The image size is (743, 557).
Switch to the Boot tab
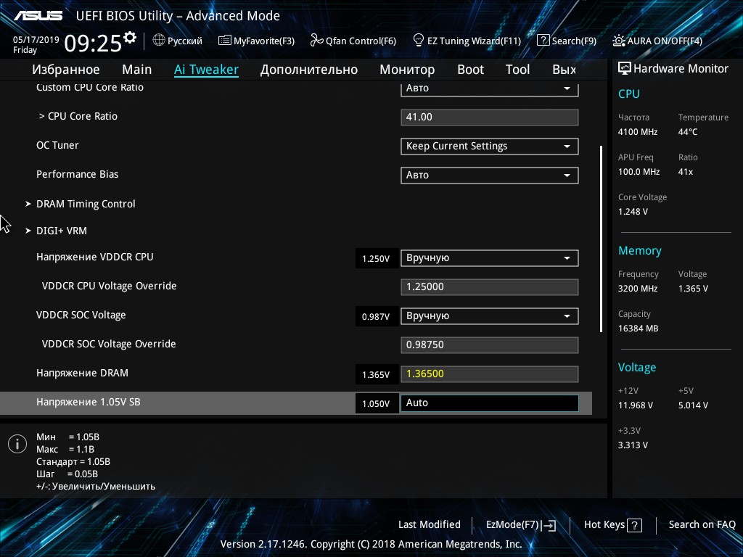tap(470, 70)
